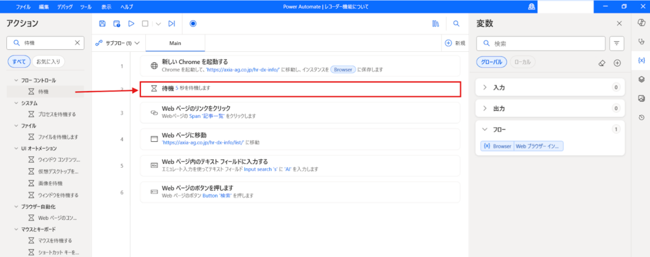The width and height of the screenshot is (650, 257).
Task: Run the flow with the play icon
Action: point(131,23)
